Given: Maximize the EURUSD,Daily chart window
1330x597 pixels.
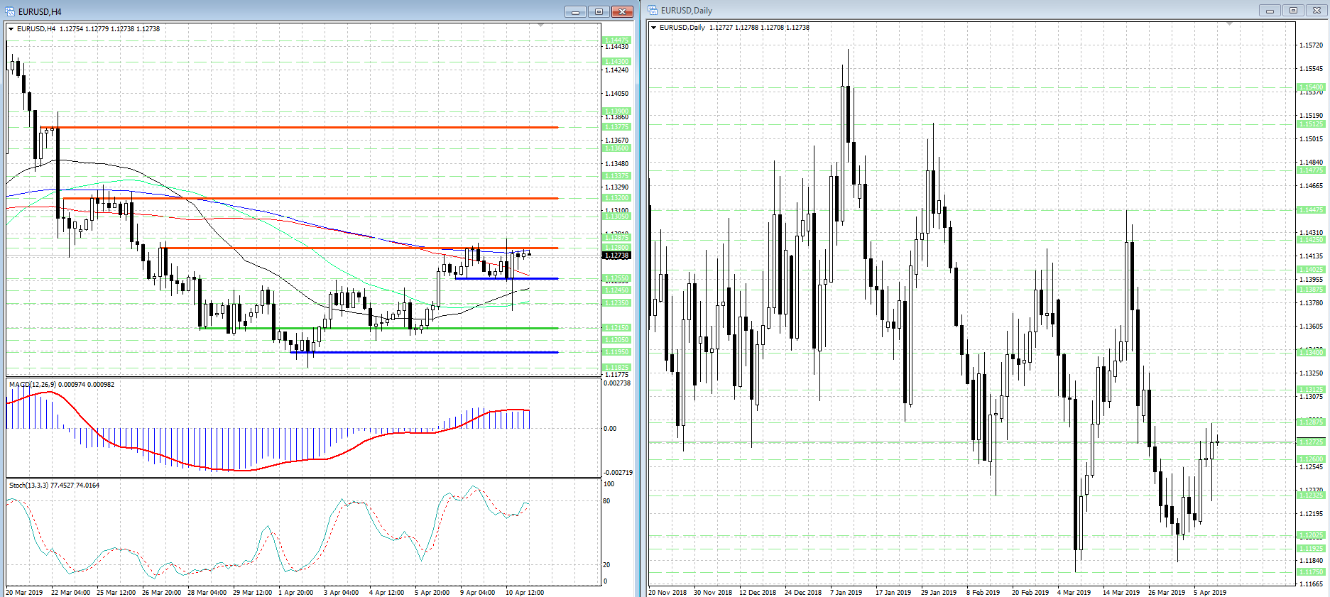Looking at the screenshot, I should pyautogui.click(x=1293, y=10).
